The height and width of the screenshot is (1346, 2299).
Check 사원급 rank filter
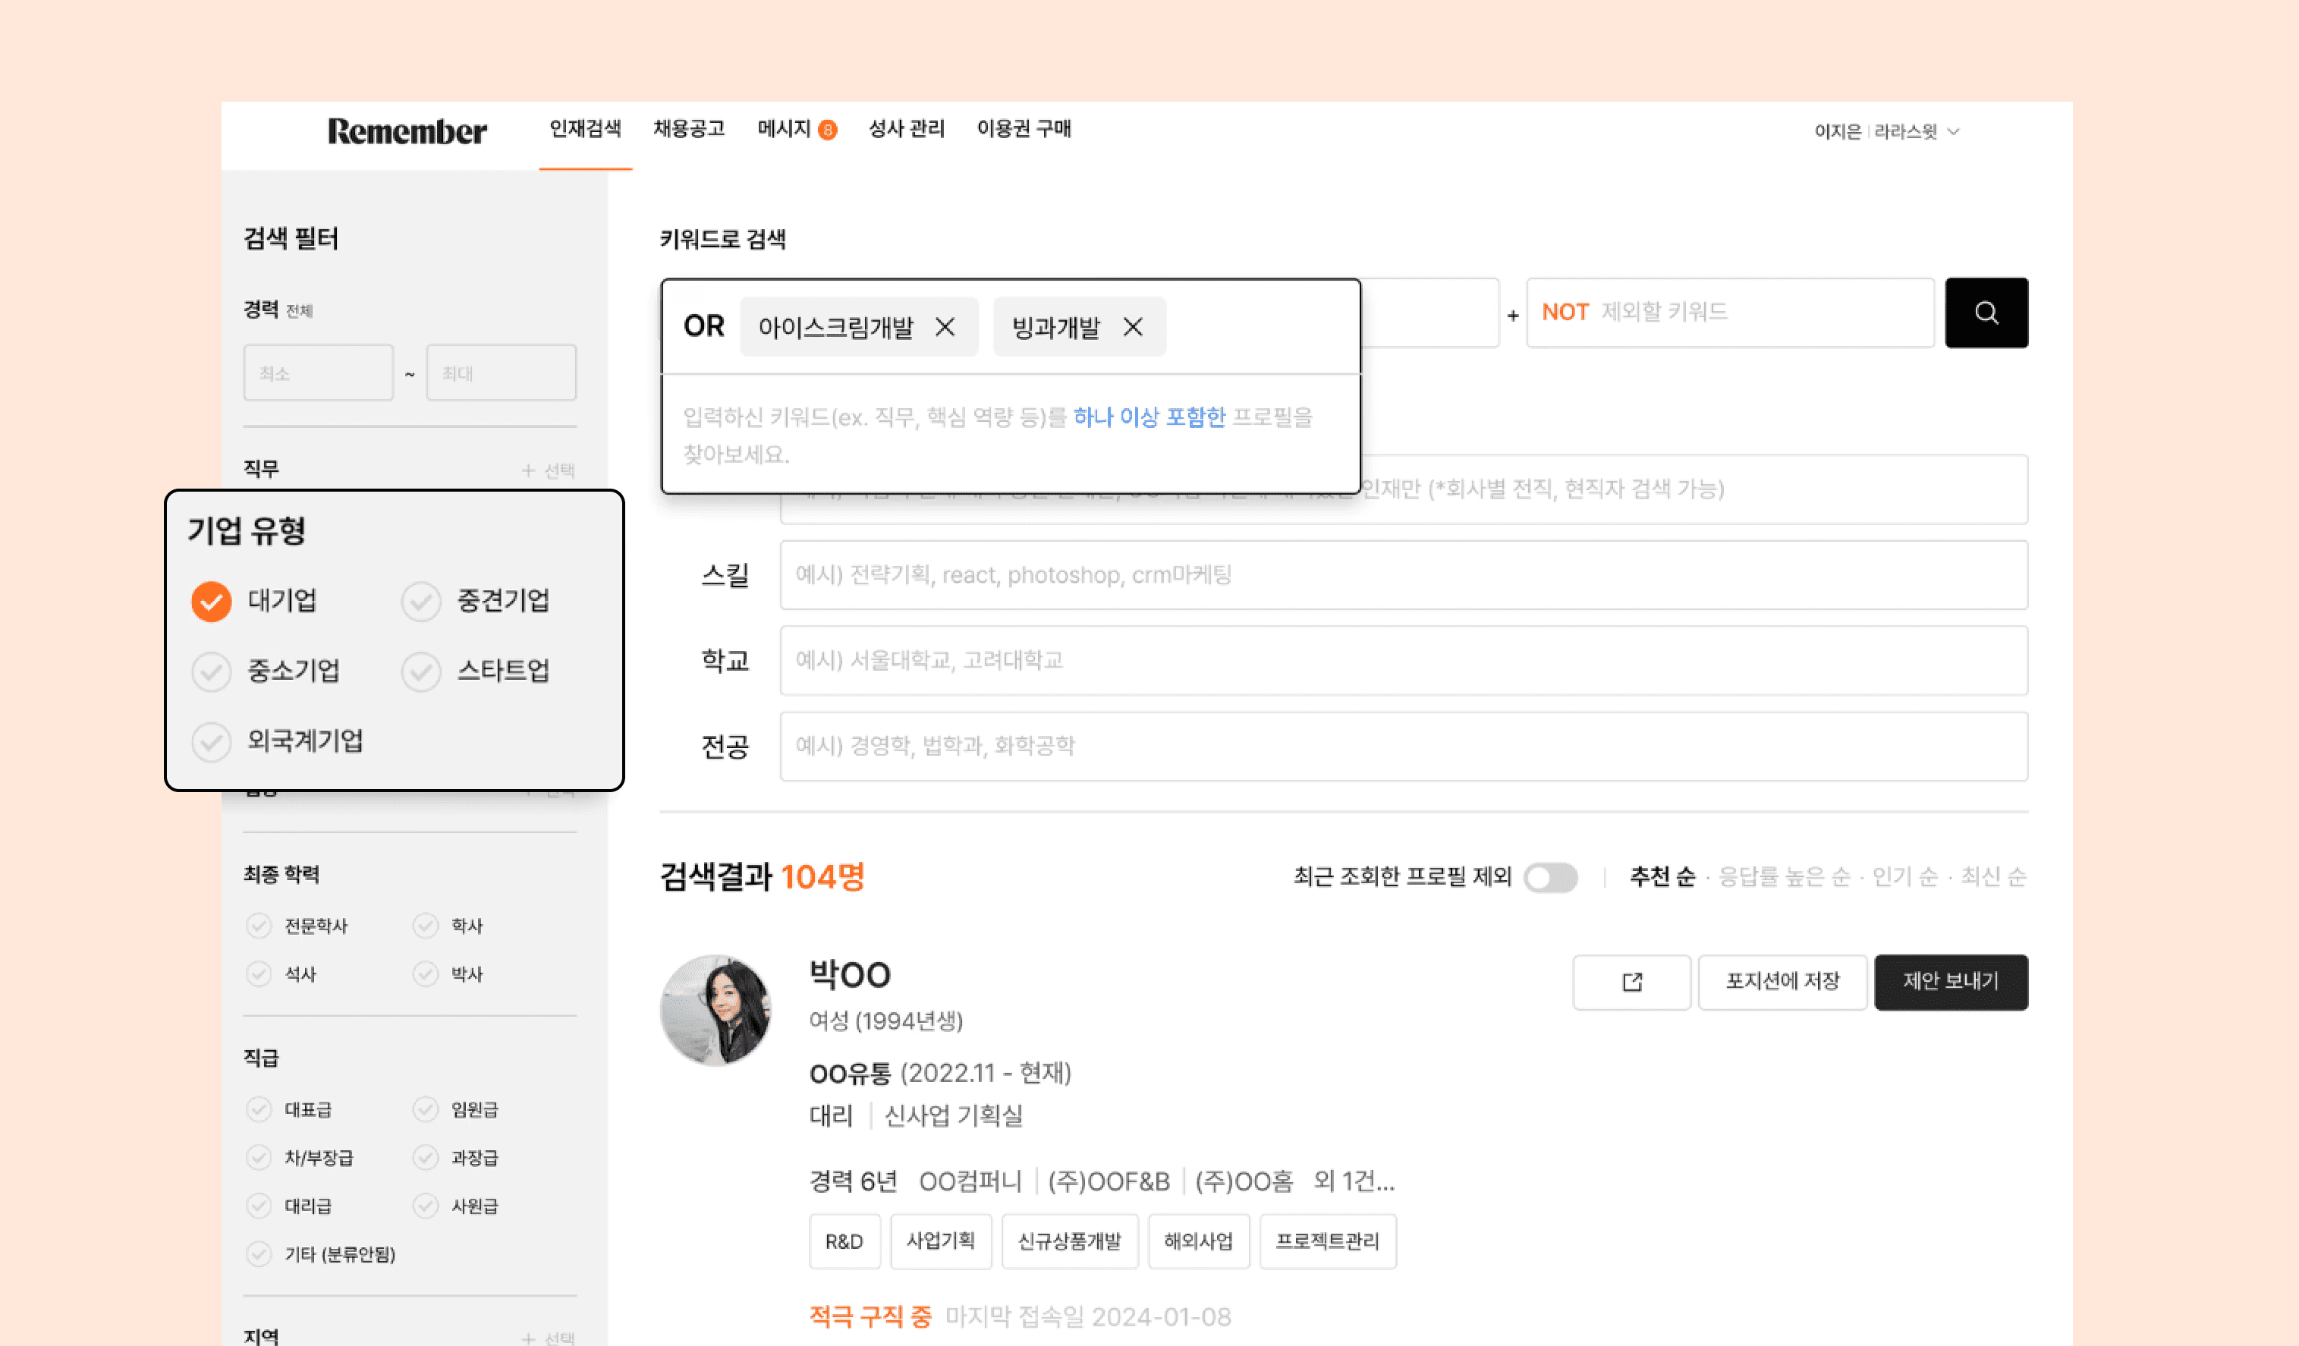click(425, 1206)
